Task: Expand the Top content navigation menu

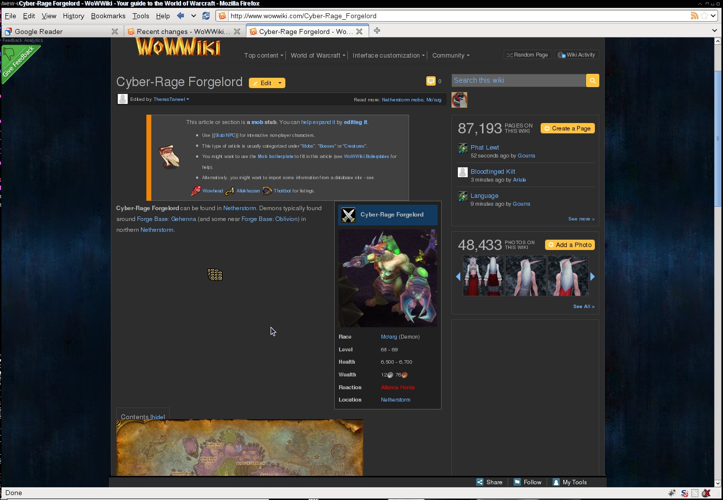Action: 264,56
